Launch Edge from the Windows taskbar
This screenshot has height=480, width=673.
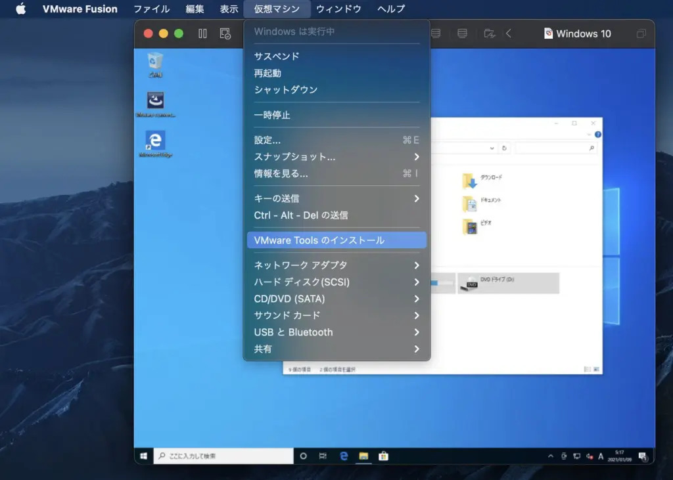point(343,456)
